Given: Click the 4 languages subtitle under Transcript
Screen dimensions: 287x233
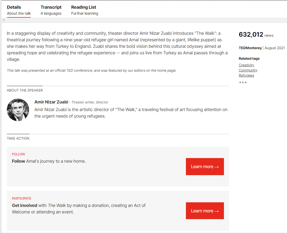Looking at the screenshot, I should 51,13.
